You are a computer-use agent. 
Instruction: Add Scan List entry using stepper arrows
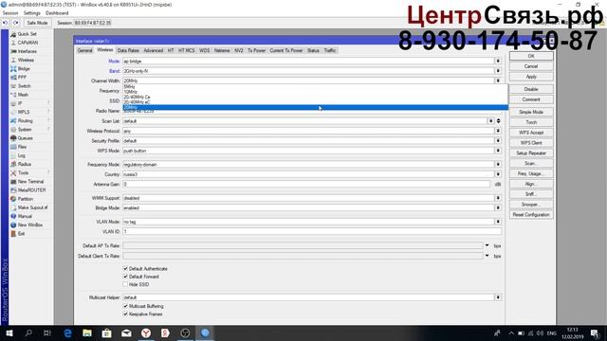498,121
